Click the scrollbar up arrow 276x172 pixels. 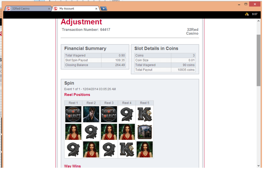(258, 21)
